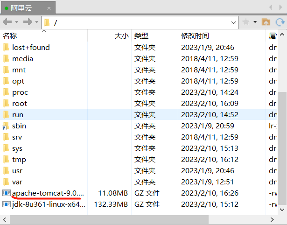Select the sys folder icon
Screen dimensions: 287x225
(x=6, y=148)
